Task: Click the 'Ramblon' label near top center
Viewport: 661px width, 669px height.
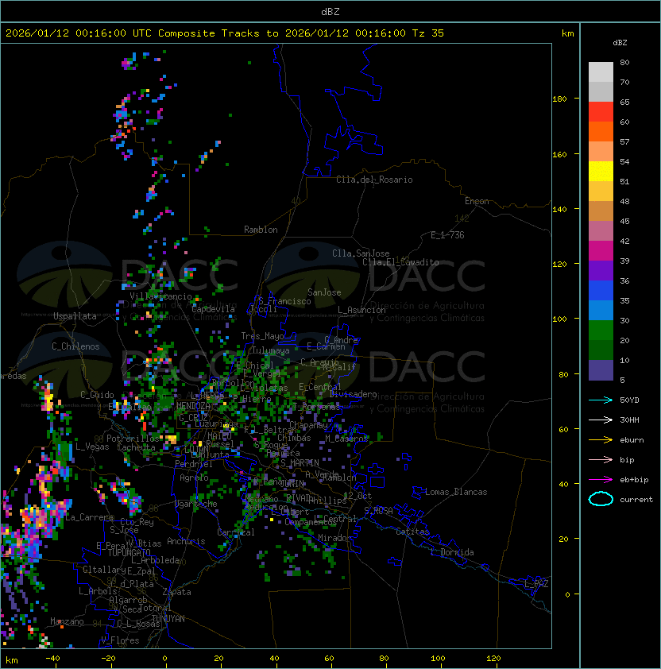Action: tap(261, 230)
